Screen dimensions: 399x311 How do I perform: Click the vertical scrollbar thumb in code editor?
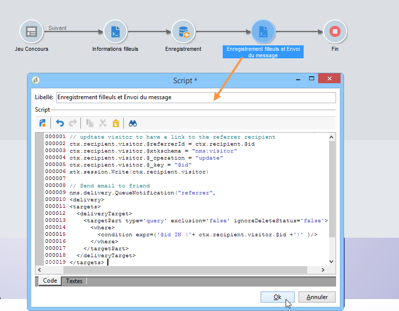(x=332, y=189)
